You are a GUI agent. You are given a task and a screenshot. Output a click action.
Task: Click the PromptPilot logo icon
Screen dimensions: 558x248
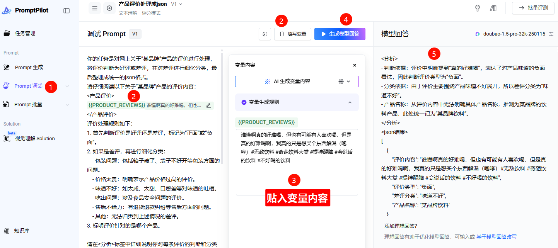click(7, 10)
